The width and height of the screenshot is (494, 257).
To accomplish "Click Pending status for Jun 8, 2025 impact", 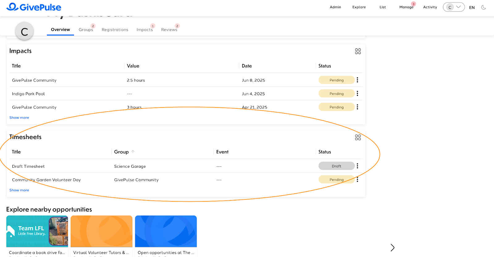I will [337, 80].
